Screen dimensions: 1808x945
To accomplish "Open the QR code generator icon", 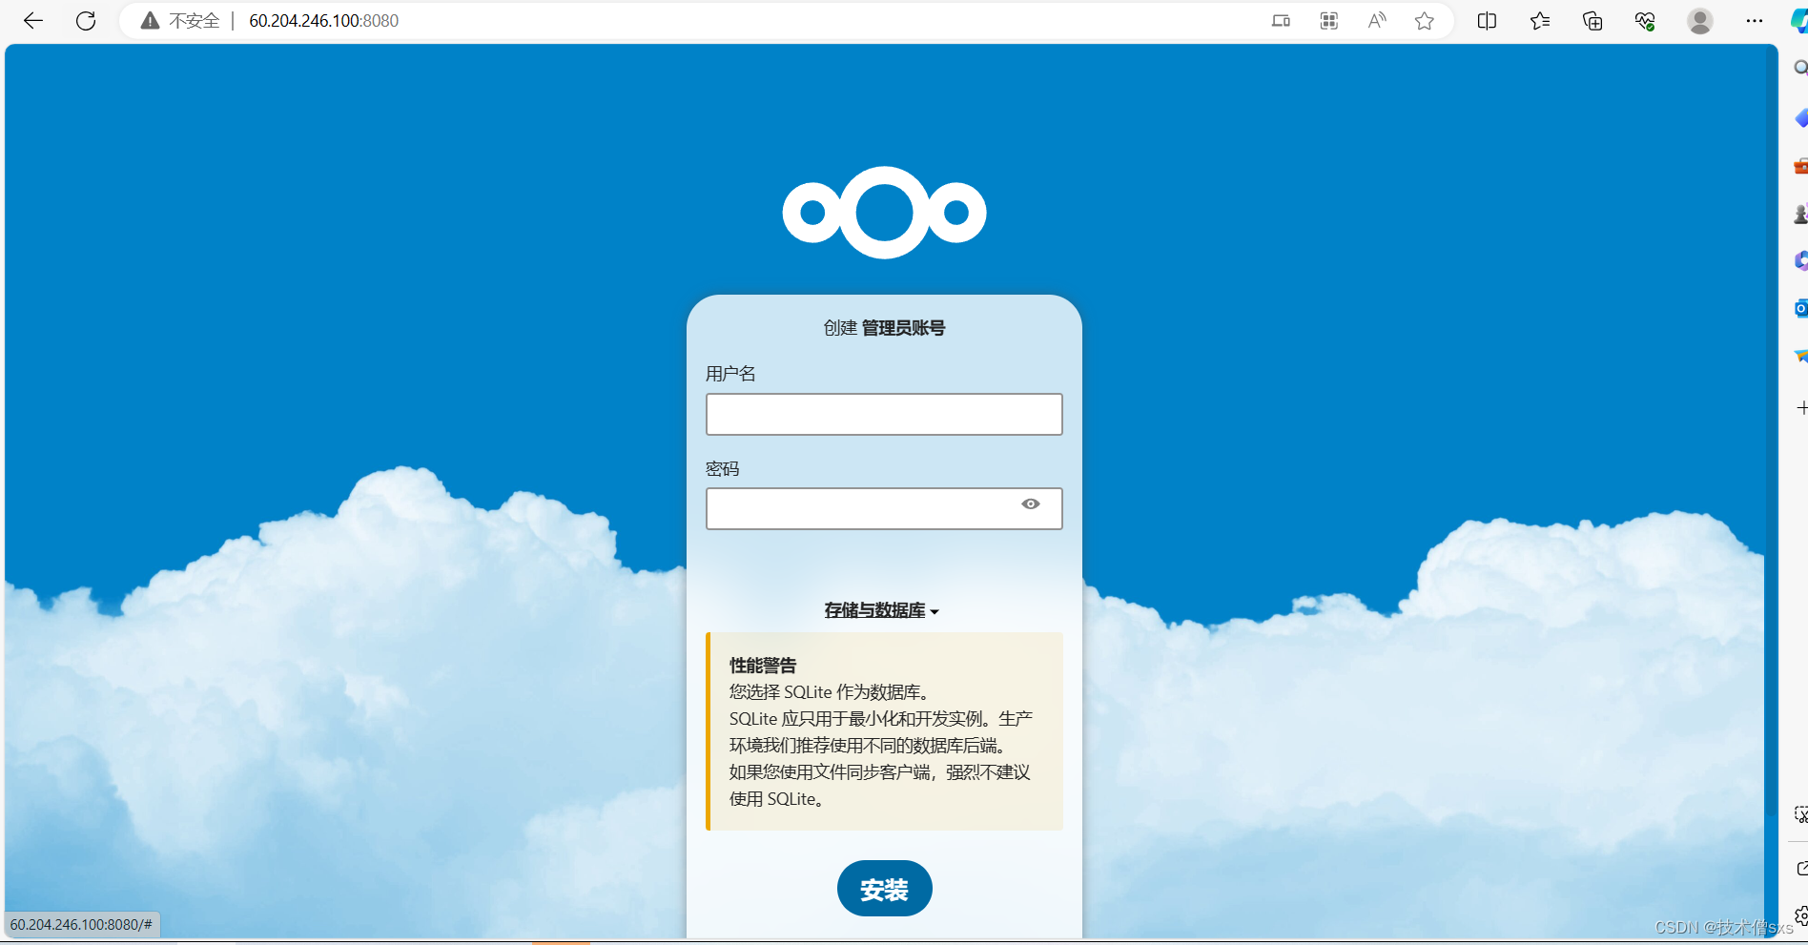I will (x=1329, y=21).
